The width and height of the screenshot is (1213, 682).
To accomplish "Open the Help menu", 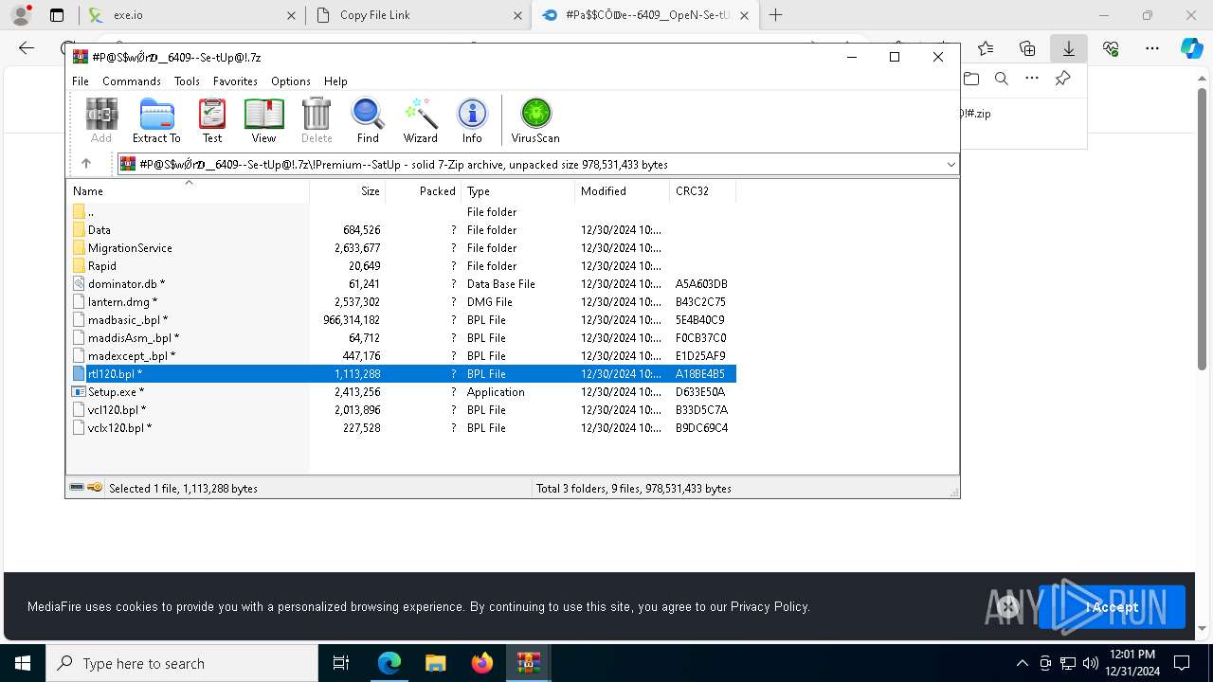I will point(335,81).
